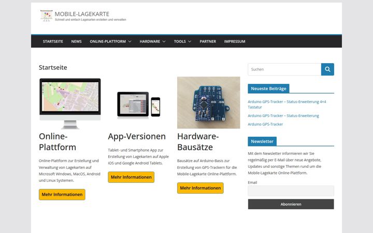Screen dimensions: 373x233
Task: Open the Hardware menu item
Action: tap(150, 41)
